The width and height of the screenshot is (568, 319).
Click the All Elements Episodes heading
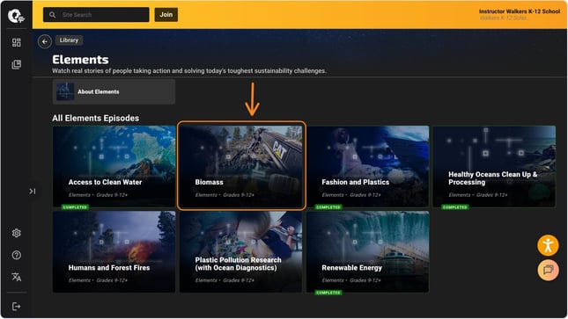[x=96, y=119]
